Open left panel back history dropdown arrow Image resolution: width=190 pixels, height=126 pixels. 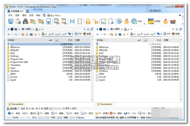[x=12, y=34]
